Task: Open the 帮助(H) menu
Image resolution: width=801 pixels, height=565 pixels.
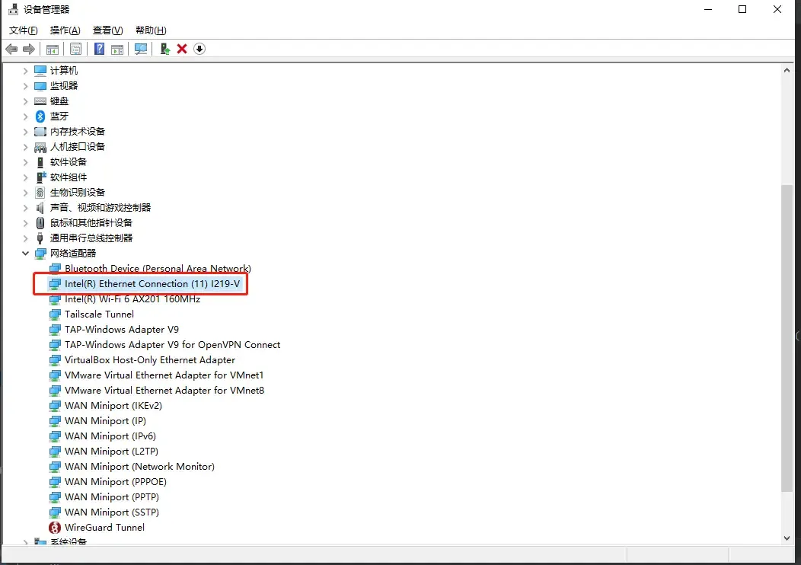Action: (x=151, y=30)
